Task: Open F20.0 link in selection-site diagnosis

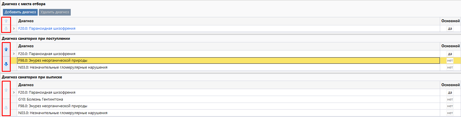Action: (47, 29)
